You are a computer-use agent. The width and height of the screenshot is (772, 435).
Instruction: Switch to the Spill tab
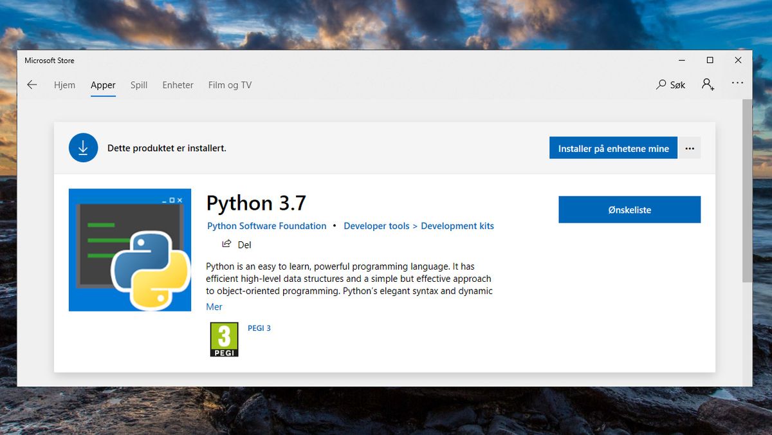138,84
